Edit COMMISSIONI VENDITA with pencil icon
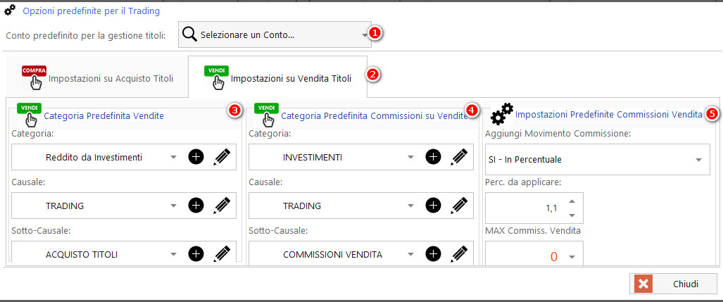Image resolution: width=723 pixels, height=302 pixels. [459, 254]
